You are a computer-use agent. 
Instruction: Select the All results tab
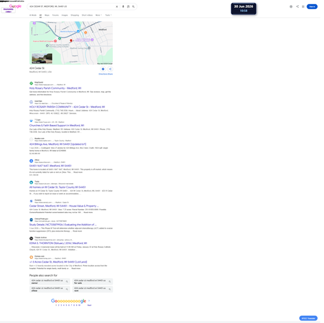pyautogui.click(x=40, y=15)
